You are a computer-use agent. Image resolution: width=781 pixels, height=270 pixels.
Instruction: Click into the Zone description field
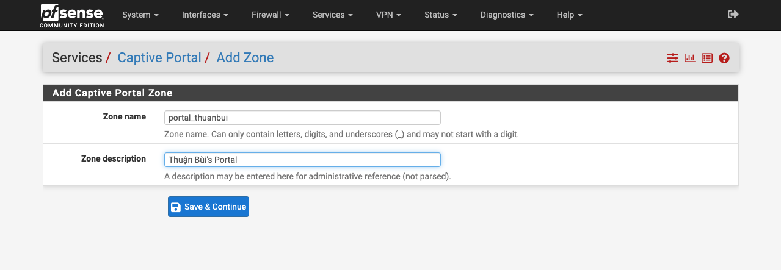click(x=302, y=160)
